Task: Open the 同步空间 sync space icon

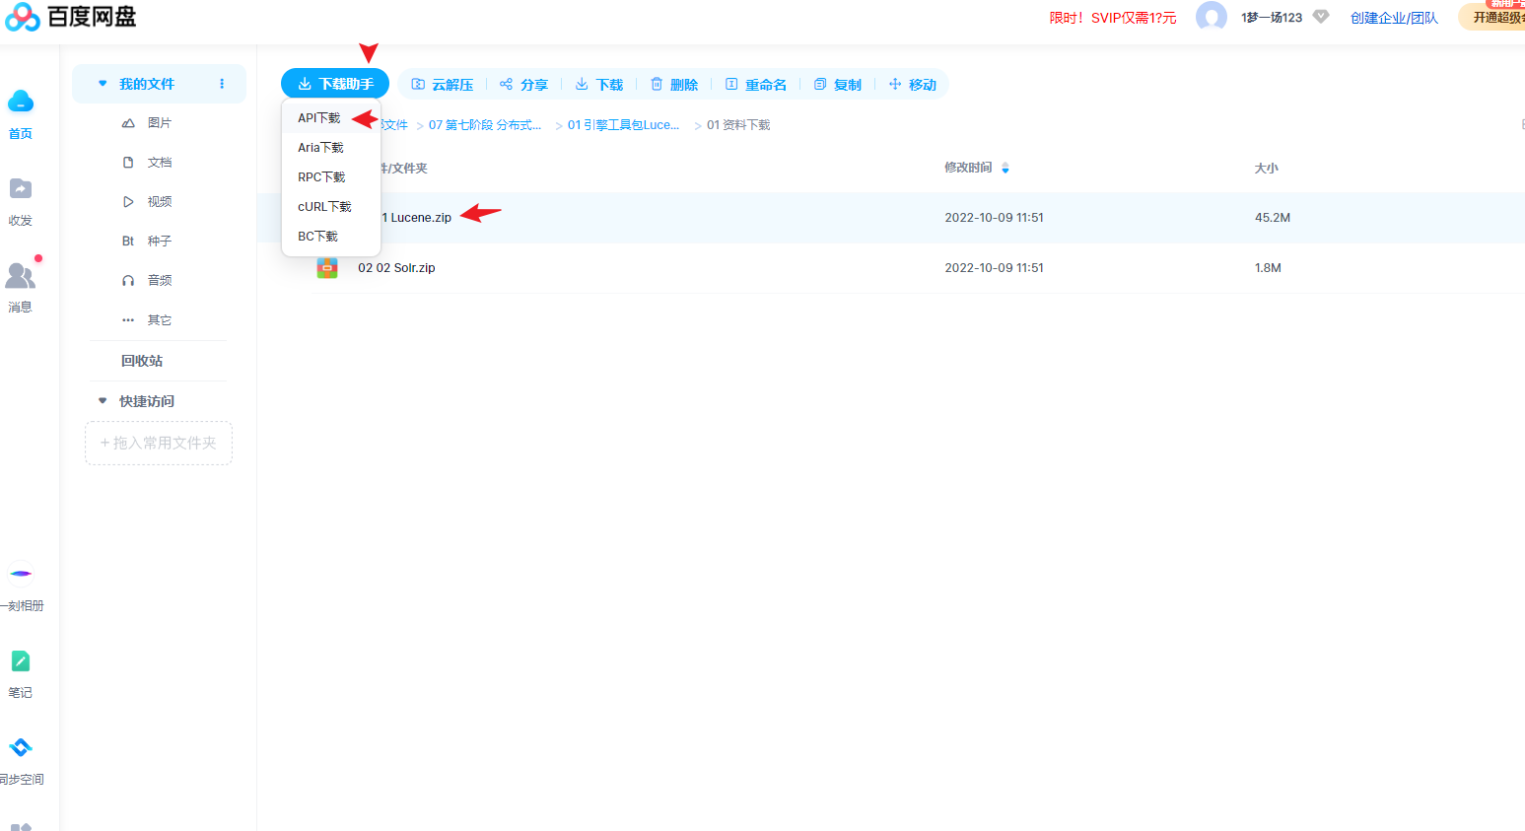Action: tap(21, 747)
